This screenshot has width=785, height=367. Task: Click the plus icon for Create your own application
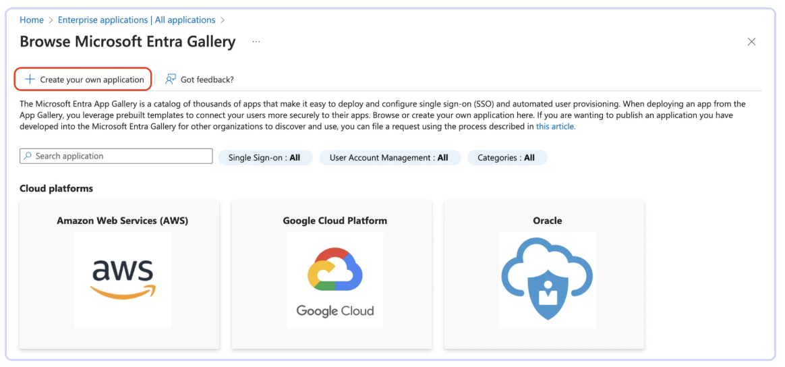pos(30,79)
